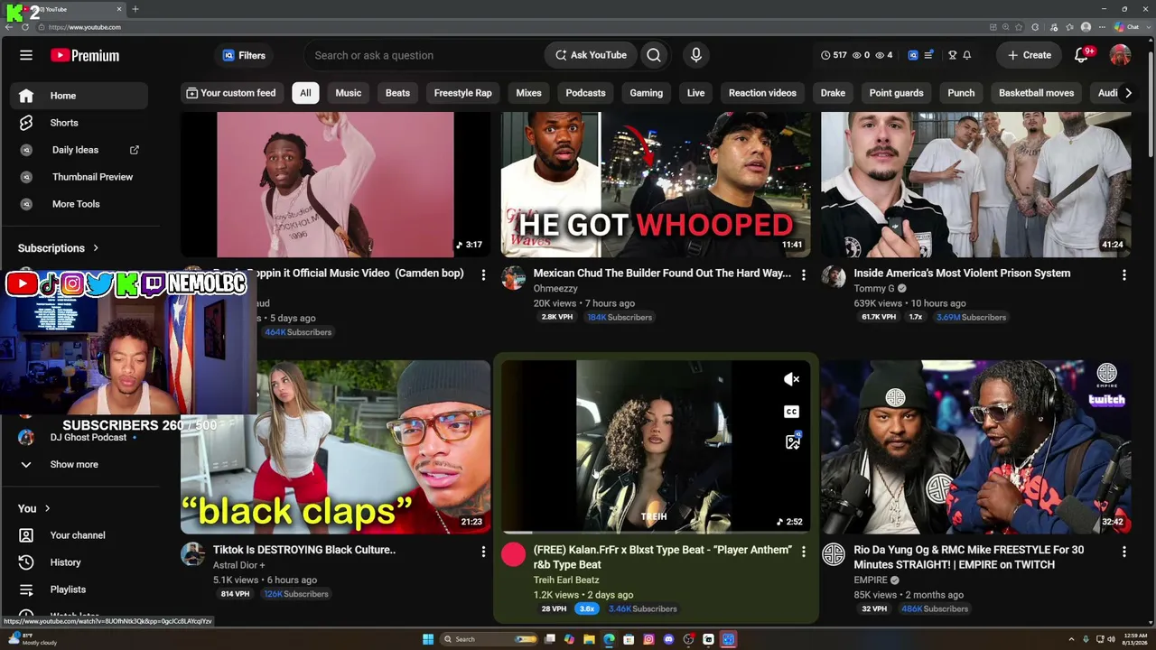This screenshot has height=650, width=1156.
Task: Click the Create button
Action: pos(1030,55)
